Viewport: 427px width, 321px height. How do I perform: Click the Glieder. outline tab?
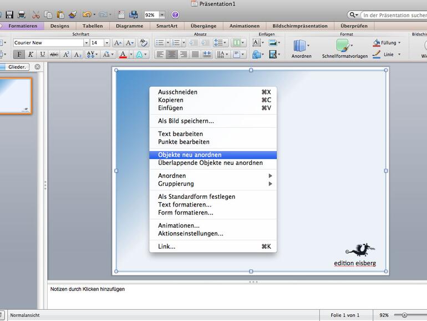click(17, 67)
